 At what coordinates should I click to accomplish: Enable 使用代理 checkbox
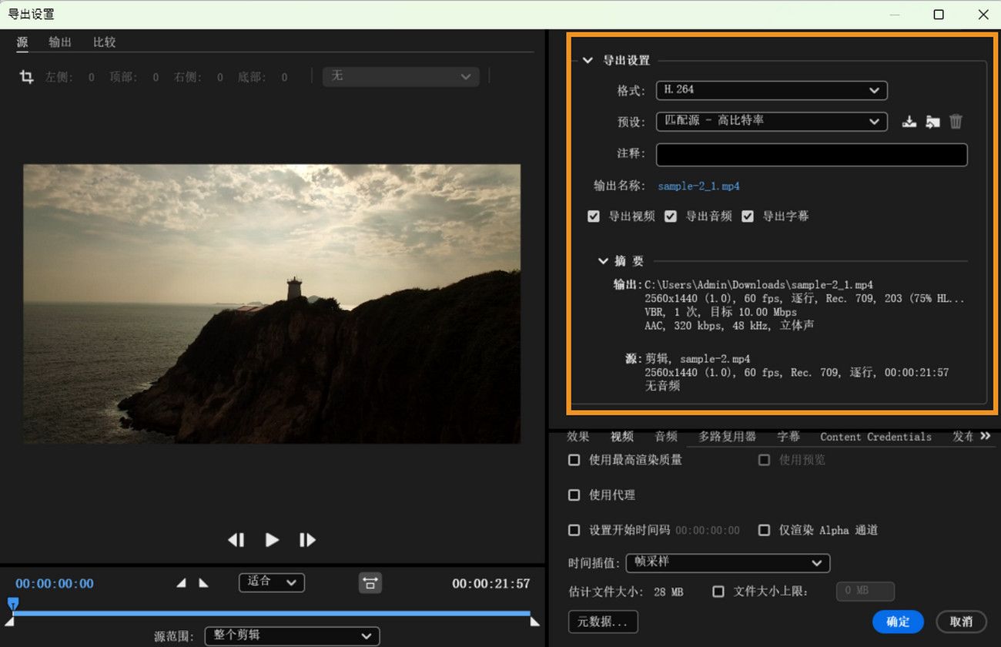click(574, 495)
